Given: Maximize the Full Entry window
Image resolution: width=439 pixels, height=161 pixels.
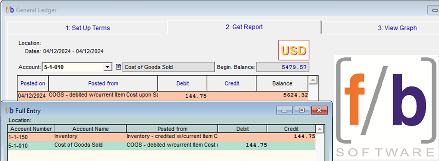Looking at the screenshot, I should 302,110.
